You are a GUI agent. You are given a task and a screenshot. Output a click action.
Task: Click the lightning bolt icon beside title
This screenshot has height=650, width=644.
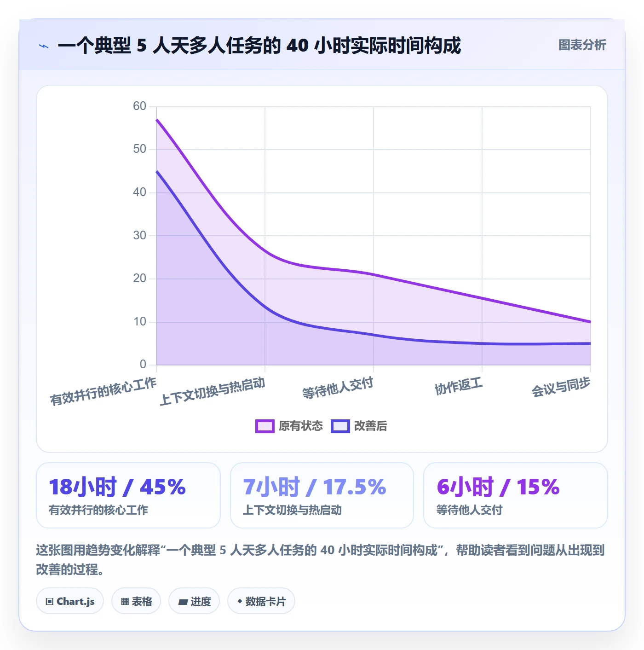[x=44, y=46]
